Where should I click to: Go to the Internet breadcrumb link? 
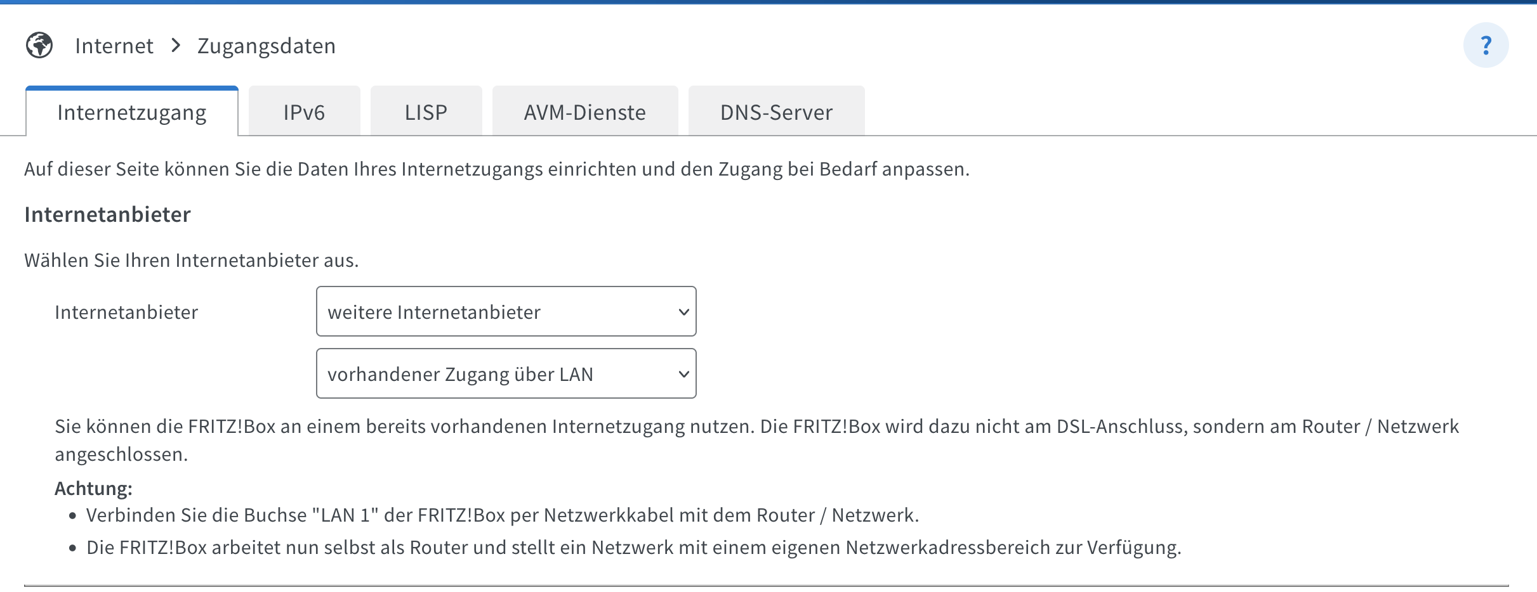tap(114, 46)
